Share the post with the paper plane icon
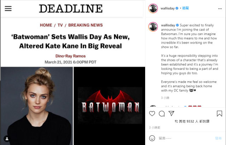 (171, 114)
